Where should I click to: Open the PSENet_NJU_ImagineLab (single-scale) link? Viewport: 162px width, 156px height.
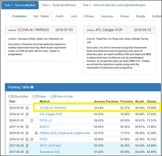point(65,133)
